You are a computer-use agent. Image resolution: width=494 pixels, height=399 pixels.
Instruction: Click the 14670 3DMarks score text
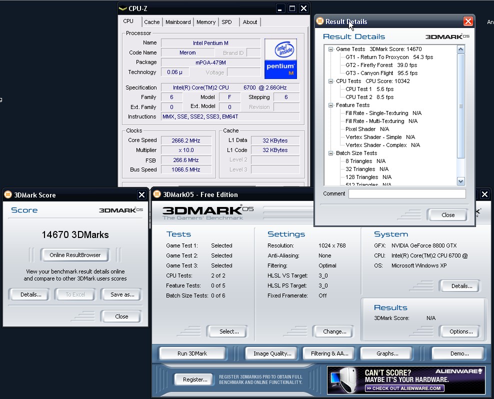pyautogui.click(x=75, y=235)
